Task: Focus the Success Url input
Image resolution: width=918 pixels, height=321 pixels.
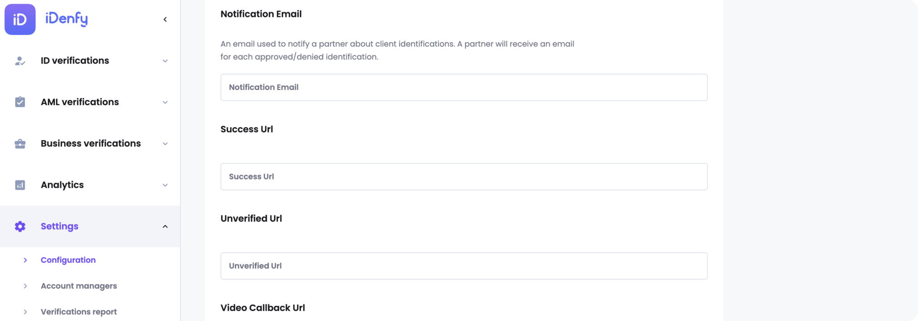Action: tap(463, 176)
